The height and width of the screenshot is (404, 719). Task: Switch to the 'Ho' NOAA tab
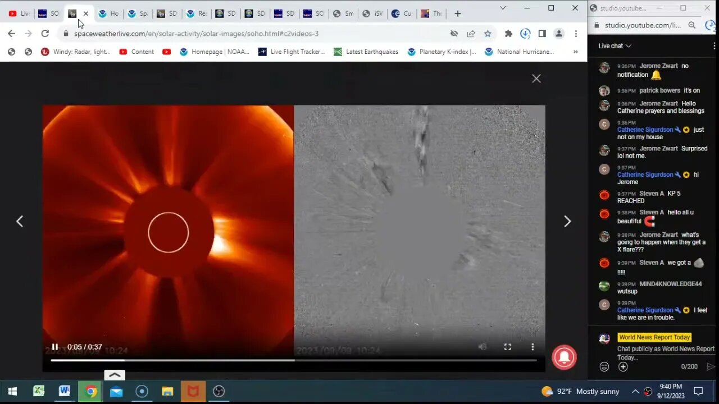(108, 13)
